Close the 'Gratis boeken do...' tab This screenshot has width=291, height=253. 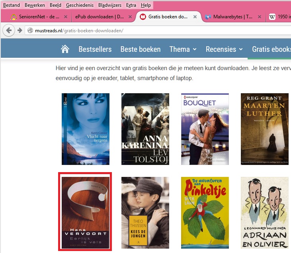point(195,17)
